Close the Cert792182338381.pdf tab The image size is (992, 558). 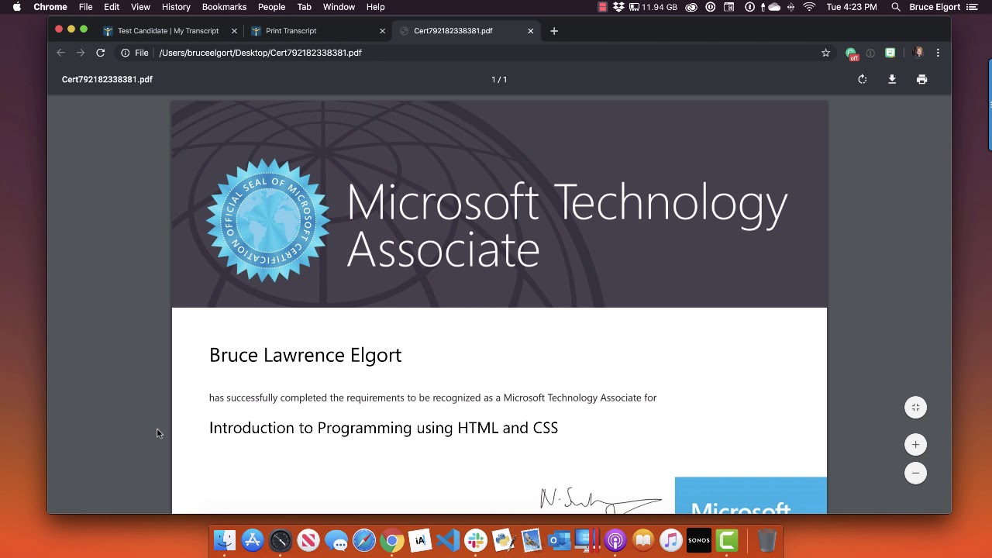(x=530, y=31)
